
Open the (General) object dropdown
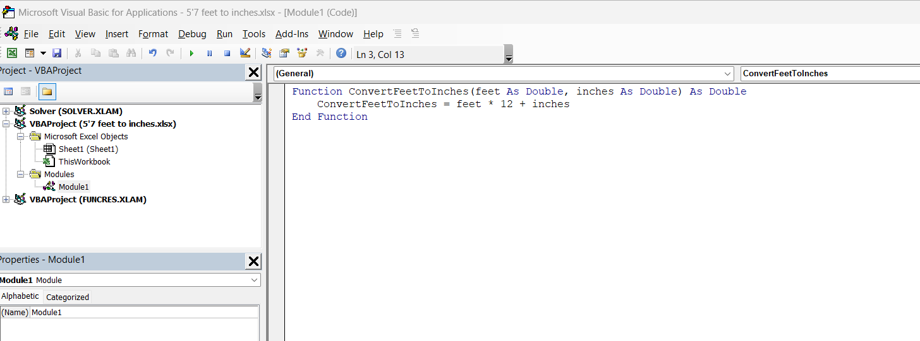[x=727, y=73]
